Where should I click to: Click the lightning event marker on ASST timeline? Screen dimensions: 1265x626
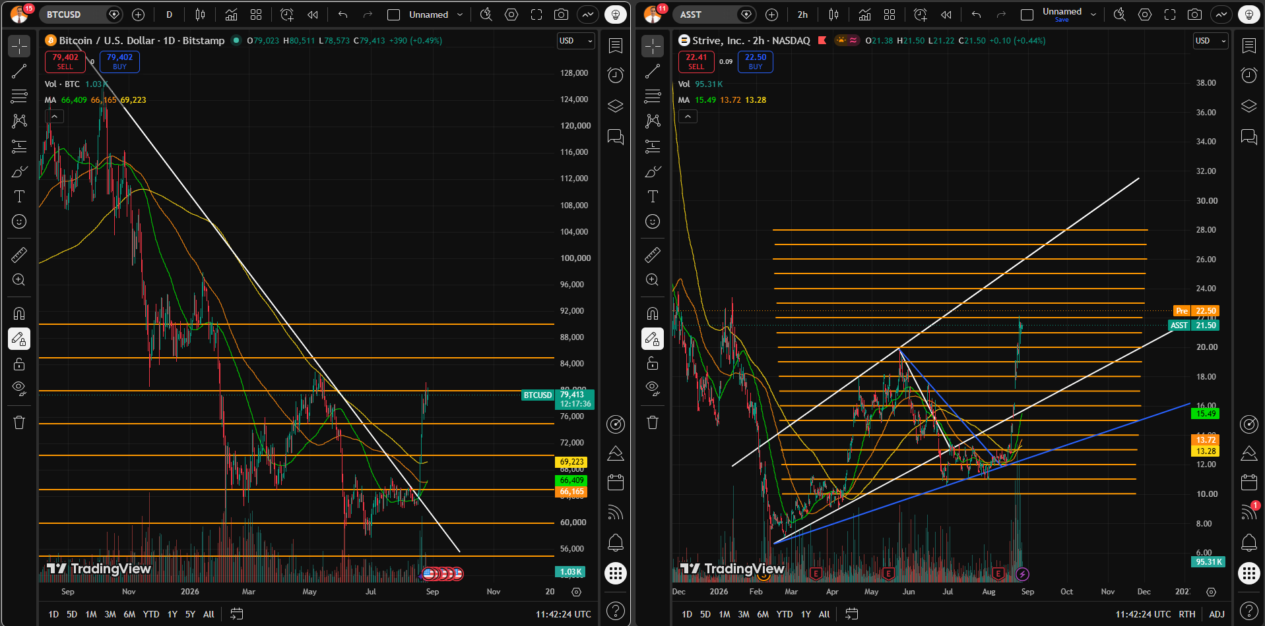click(x=1022, y=574)
